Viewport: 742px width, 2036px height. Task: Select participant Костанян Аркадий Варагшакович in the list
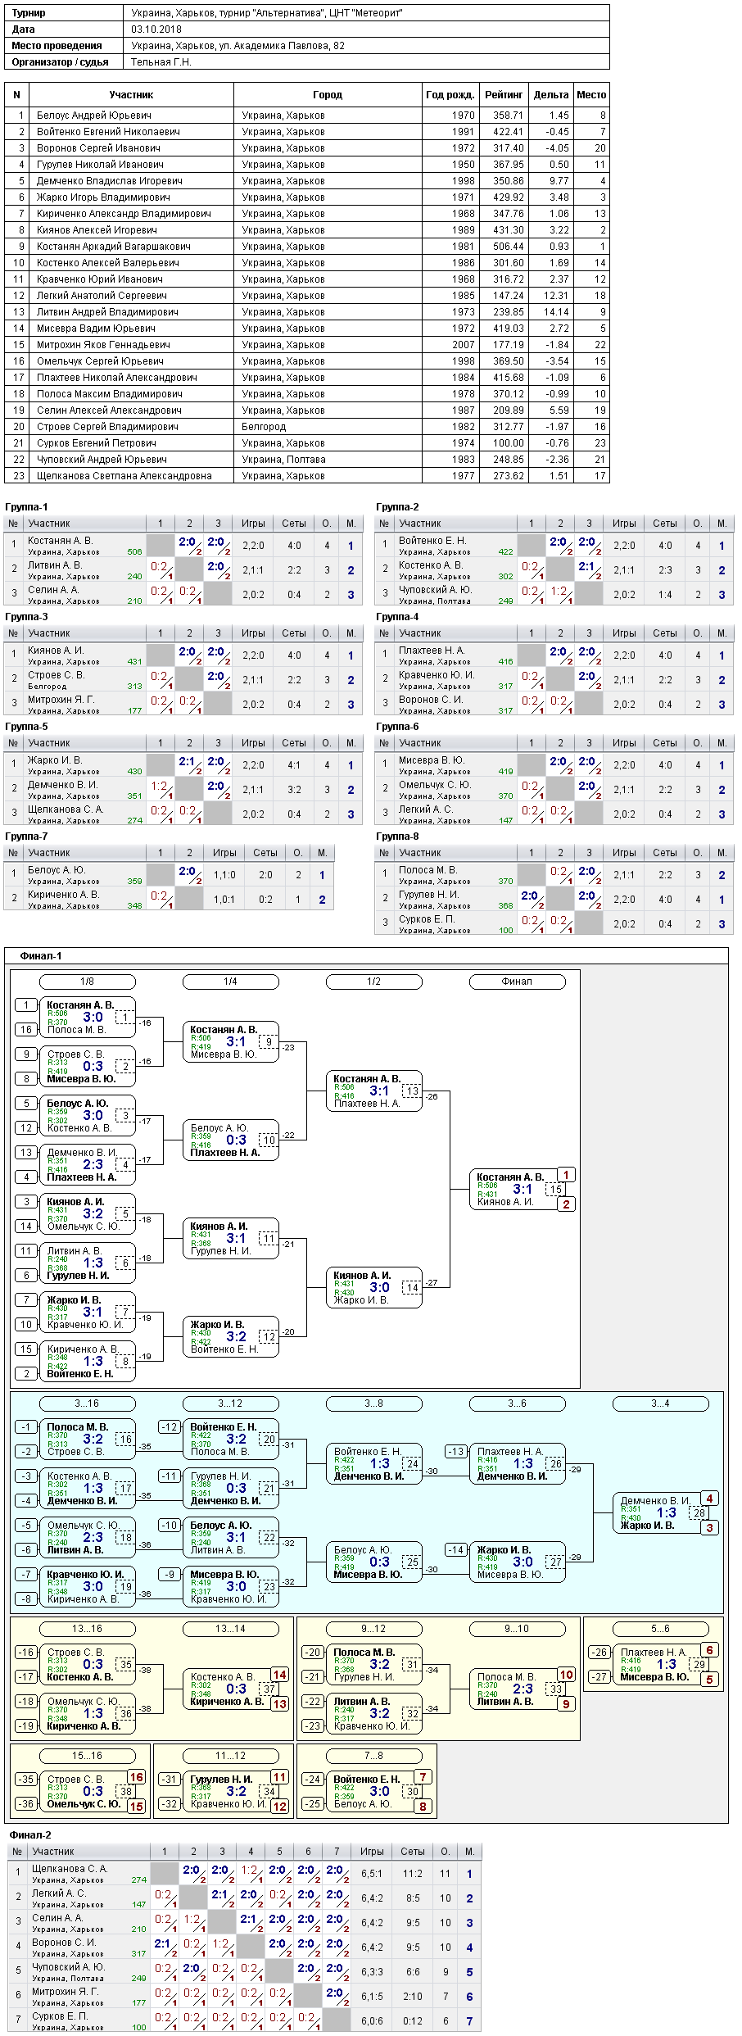307,247
